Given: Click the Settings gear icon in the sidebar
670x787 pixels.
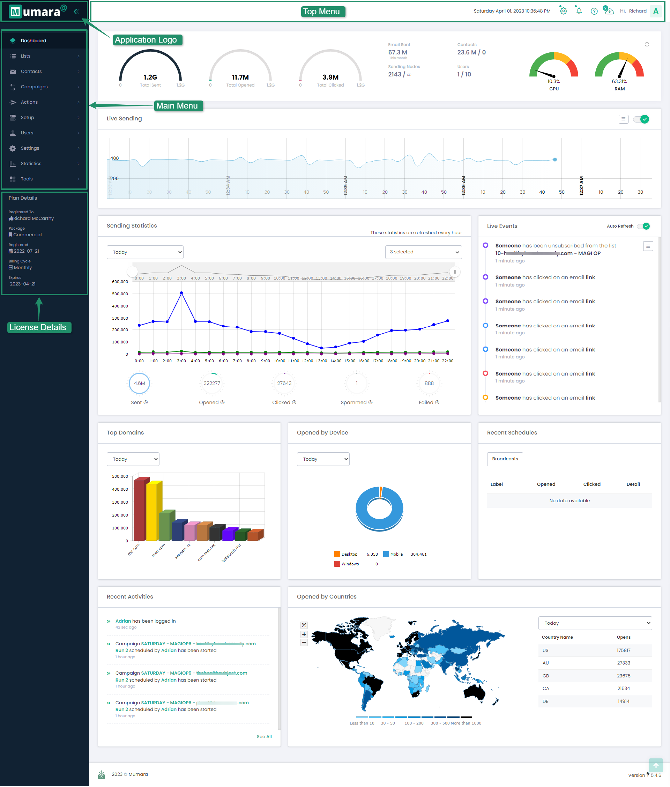Looking at the screenshot, I should pos(13,148).
